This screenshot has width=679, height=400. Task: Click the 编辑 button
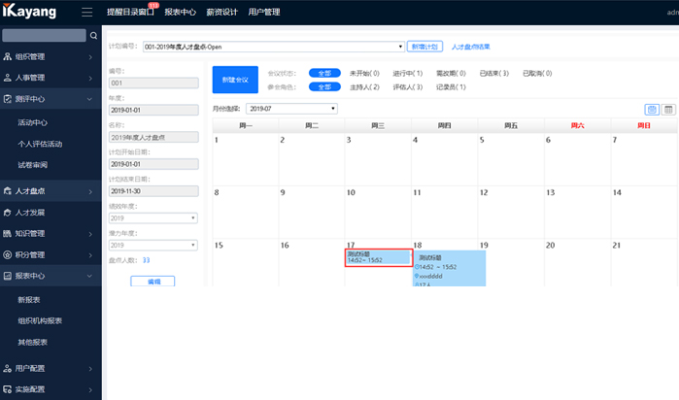pos(153,281)
